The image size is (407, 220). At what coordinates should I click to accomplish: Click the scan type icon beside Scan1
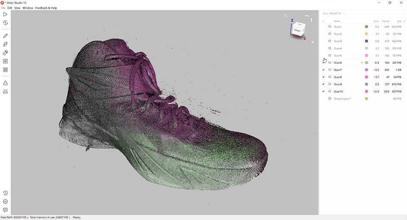pos(330,27)
